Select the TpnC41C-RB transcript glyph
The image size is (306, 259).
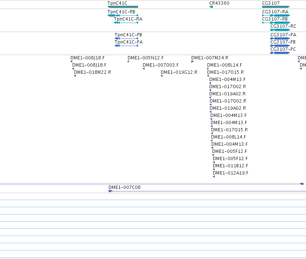(123, 15)
